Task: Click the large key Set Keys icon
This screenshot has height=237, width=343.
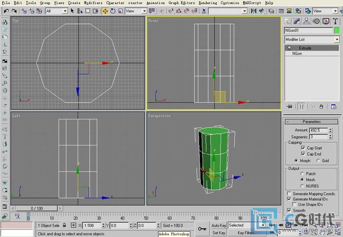Action: (202, 229)
